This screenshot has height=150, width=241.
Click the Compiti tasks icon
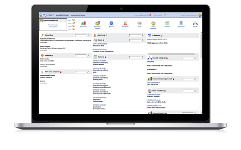point(195,23)
